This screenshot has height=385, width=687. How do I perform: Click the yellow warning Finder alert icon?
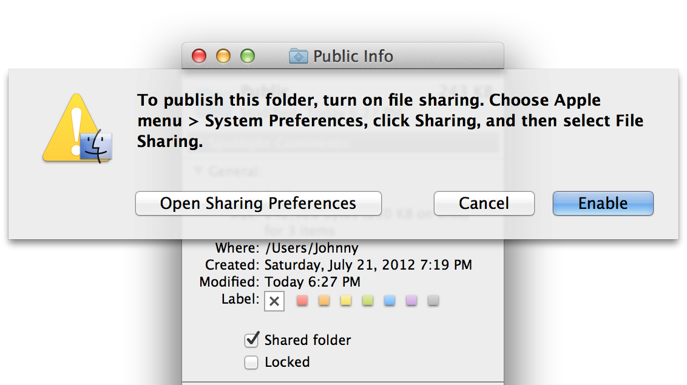78,128
